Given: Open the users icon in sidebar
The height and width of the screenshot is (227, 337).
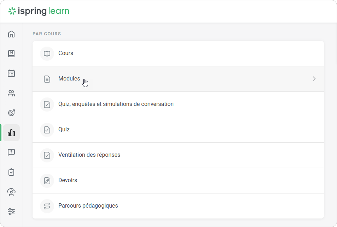Looking at the screenshot, I should coord(11,93).
